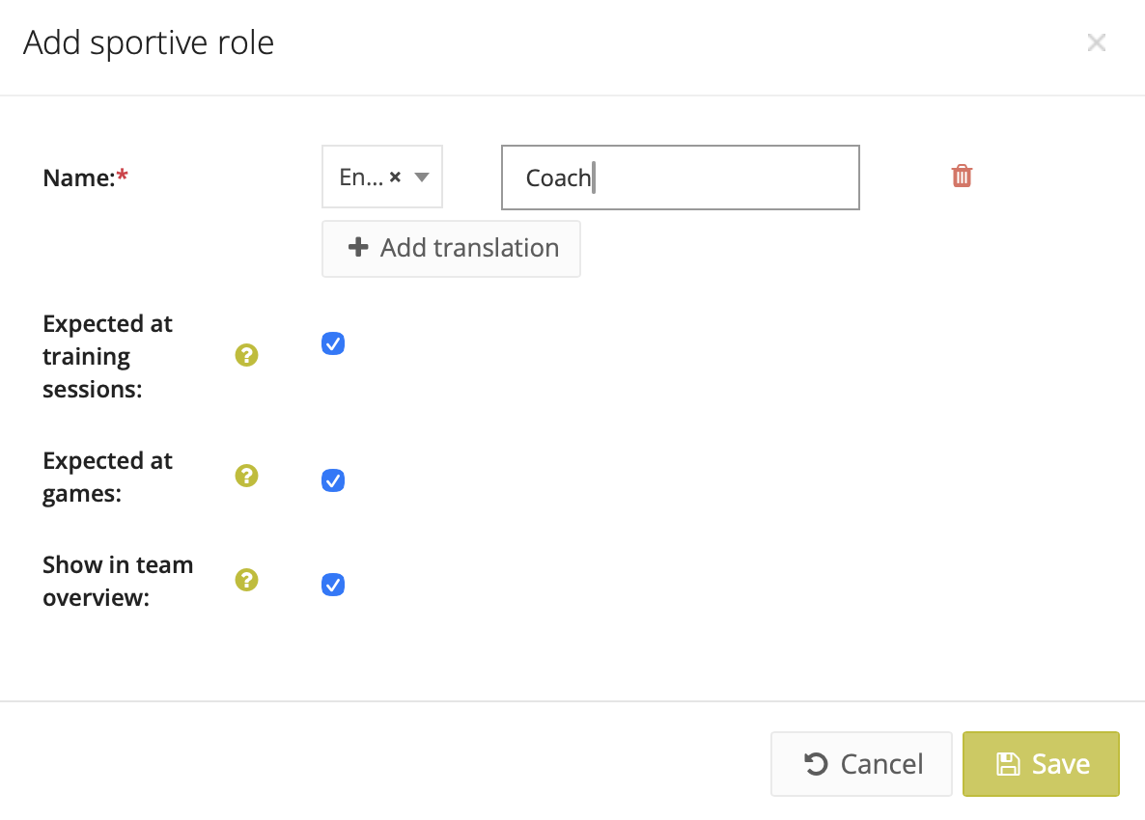Disable the Show in team overview checkbox
This screenshot has height=820, width=1145.
333,585
